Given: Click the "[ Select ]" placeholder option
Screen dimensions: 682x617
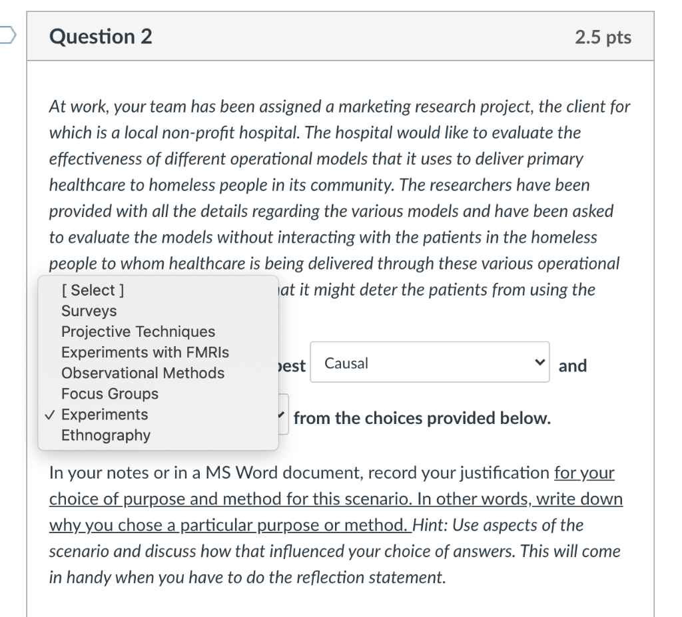Looking at the screenshot, I should (93, 290).
